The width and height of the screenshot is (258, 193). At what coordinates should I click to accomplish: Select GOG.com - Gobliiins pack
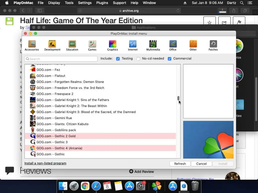(100, 130)
